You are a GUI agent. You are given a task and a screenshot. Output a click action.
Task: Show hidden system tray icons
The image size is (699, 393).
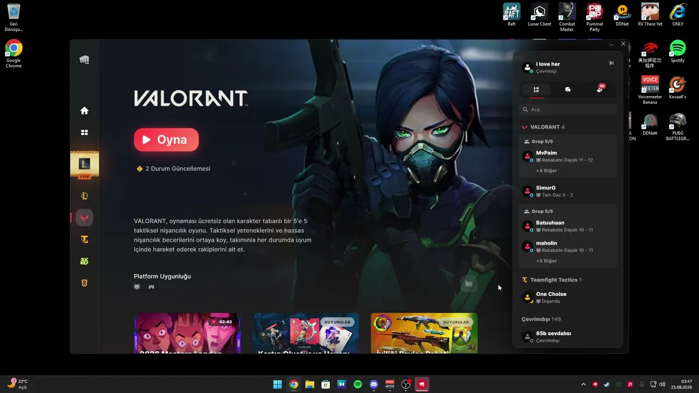coord(583,384)
